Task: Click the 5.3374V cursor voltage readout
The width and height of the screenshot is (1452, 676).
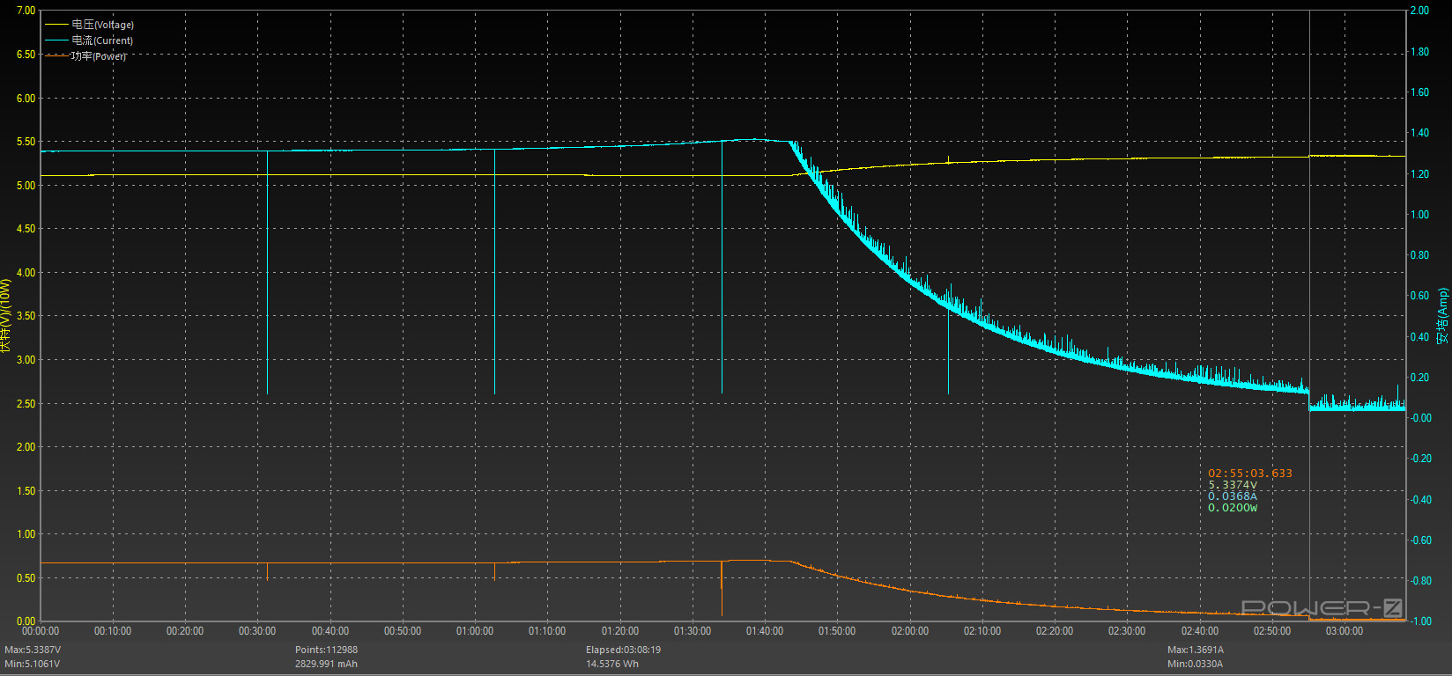Action: 1233,485
